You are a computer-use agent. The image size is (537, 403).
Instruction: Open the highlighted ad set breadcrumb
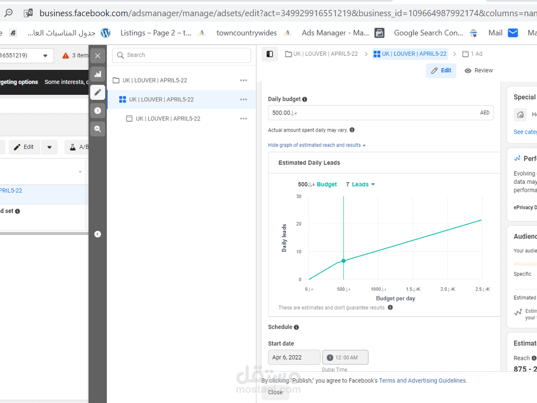tap(410, 54)
